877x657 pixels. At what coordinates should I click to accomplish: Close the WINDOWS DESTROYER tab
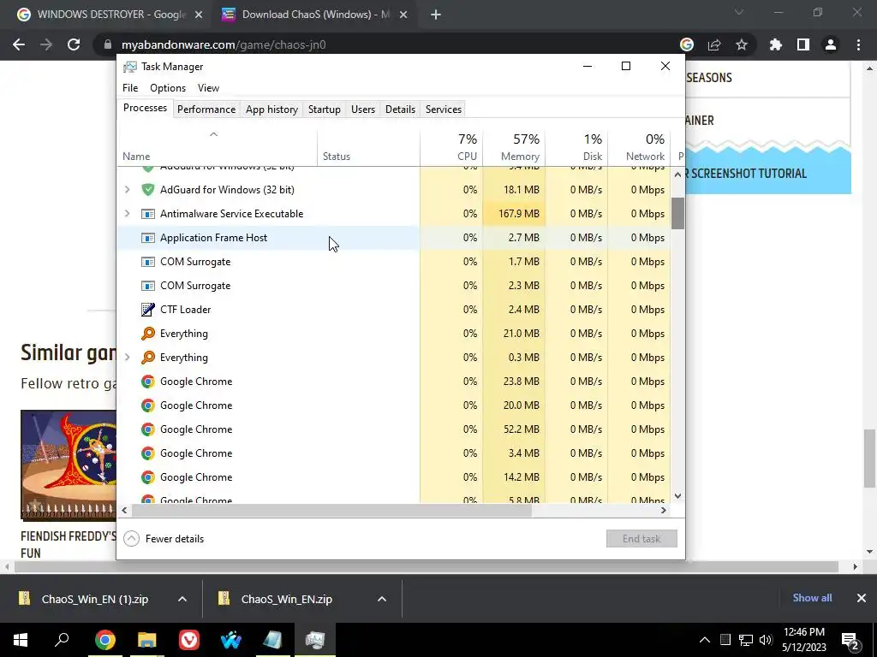coord(199,15)
